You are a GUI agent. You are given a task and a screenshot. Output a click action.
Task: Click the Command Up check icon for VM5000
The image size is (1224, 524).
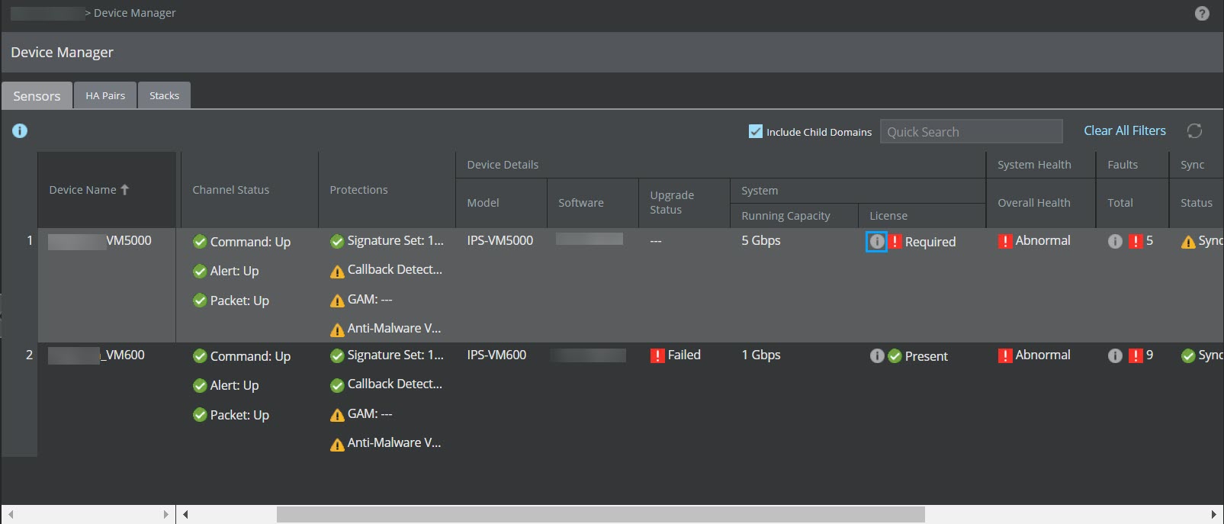[200, 242]
